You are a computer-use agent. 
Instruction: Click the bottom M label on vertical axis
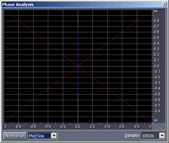click(x=156, y=120)
